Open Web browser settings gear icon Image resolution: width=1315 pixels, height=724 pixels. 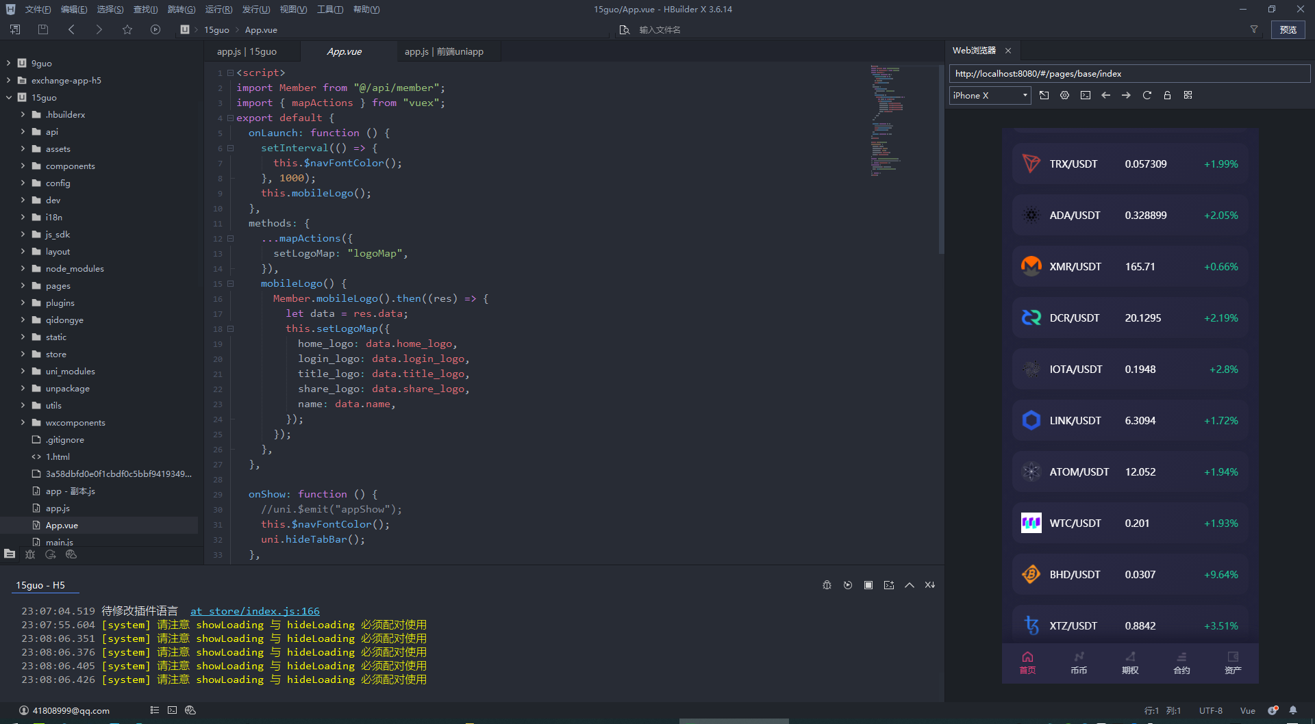[1064, 95]
